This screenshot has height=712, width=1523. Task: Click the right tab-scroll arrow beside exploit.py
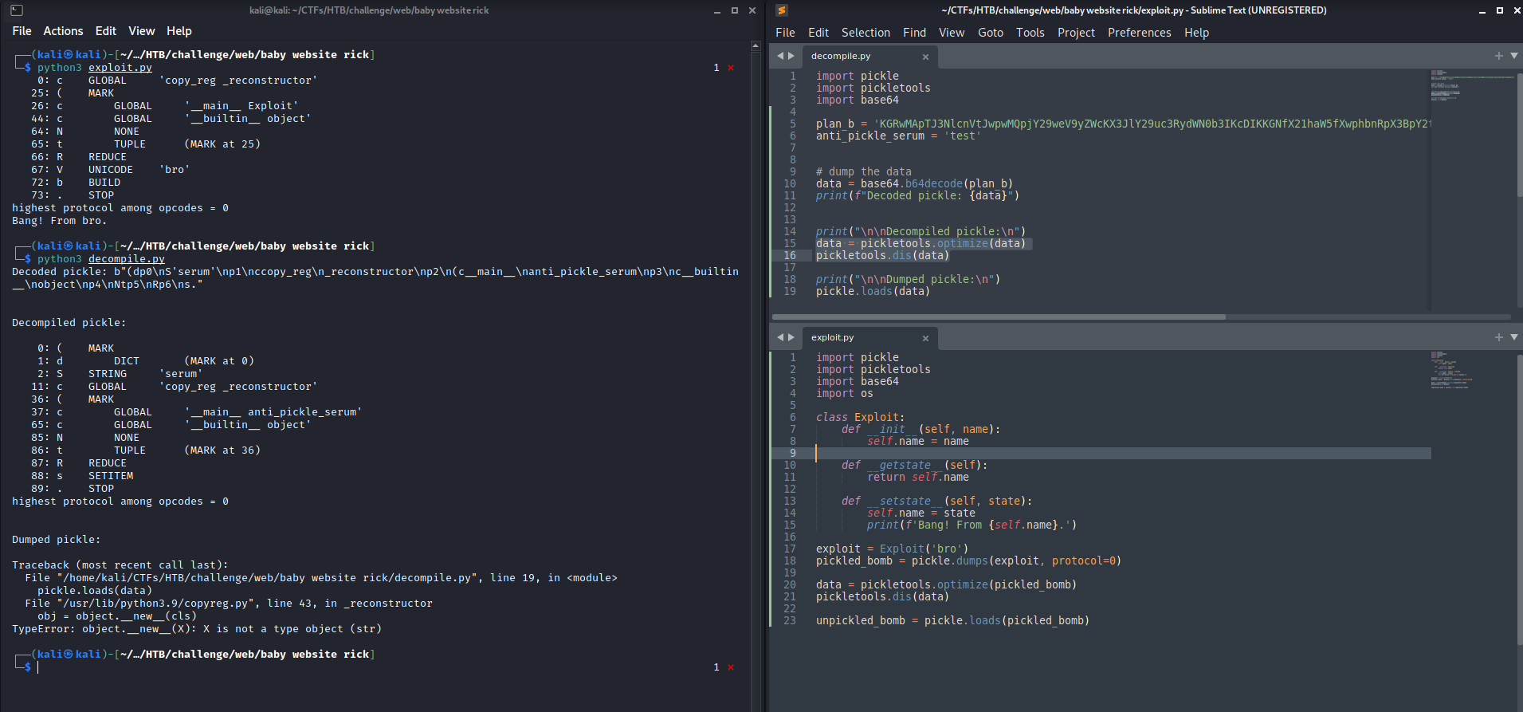coord(791,337)
